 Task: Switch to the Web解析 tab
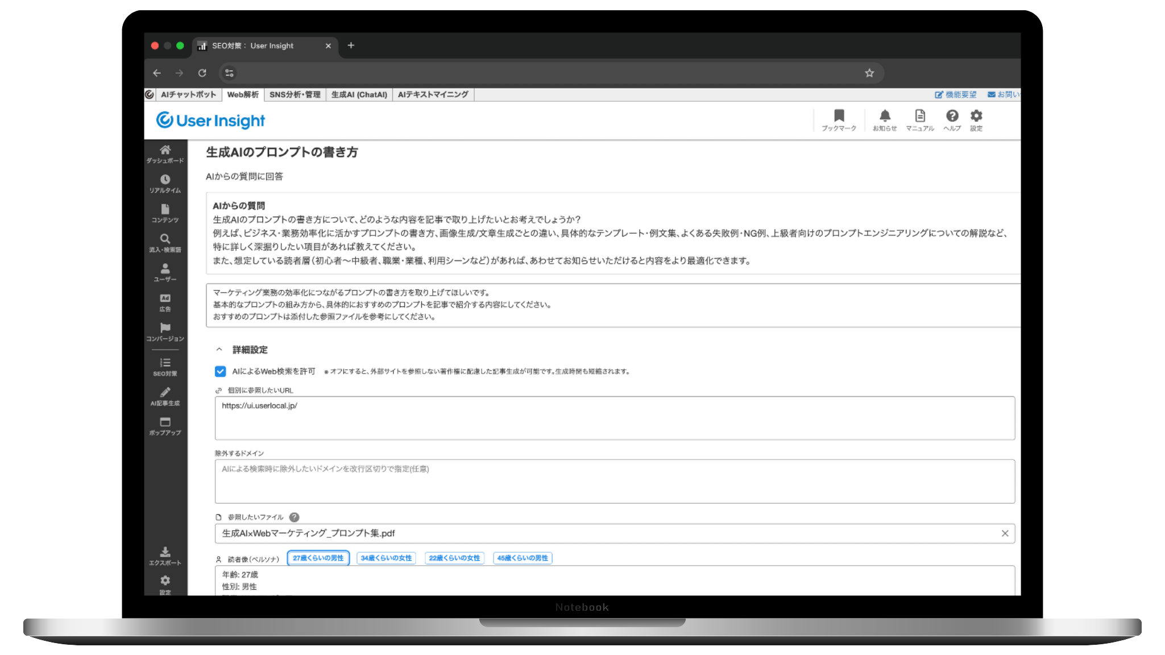[243, 94]
